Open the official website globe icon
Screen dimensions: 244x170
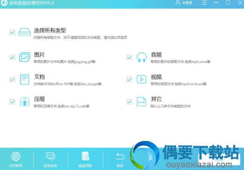coord(15,156)
